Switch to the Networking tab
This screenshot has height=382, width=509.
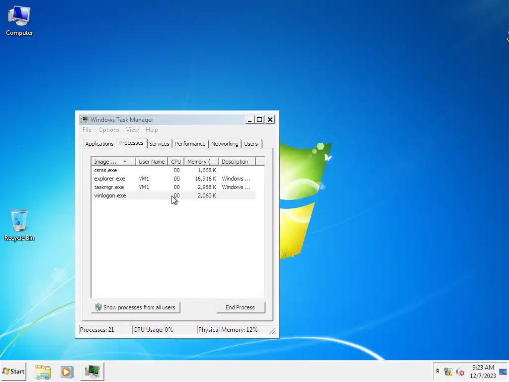coord(225,144)
